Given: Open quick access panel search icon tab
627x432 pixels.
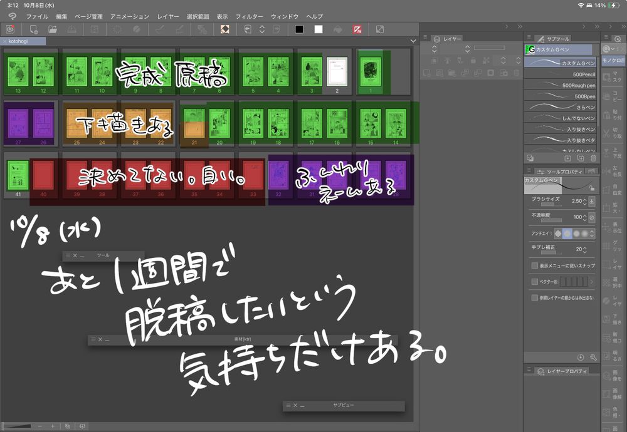Looking at the screenshot, I should (618, 39).
